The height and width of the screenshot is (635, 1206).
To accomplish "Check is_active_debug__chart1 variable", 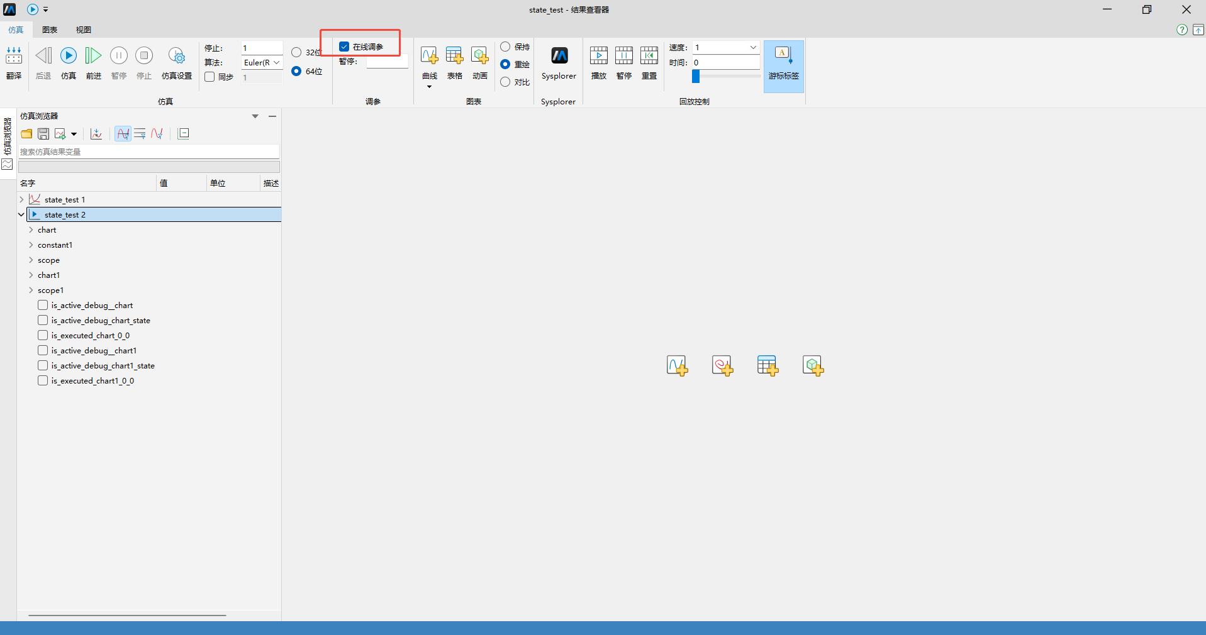I will (43, 350).
